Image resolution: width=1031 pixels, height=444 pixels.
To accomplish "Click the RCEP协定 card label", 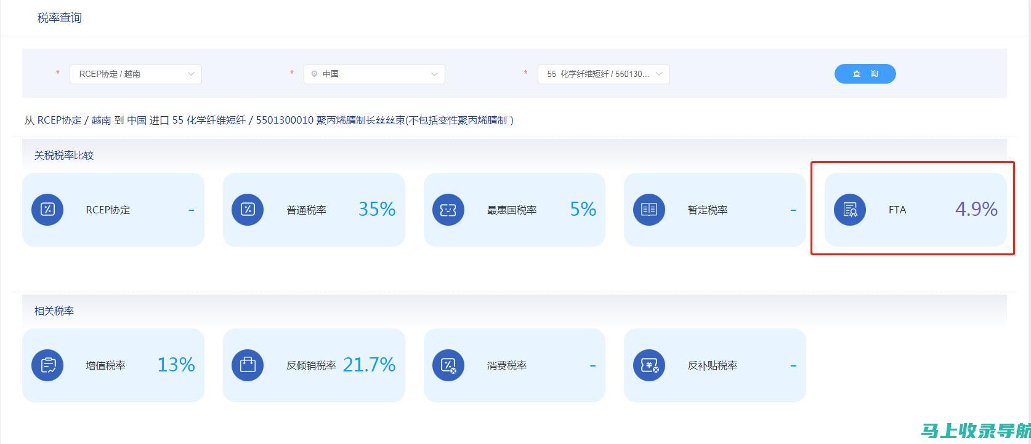I will click(108, 210).
